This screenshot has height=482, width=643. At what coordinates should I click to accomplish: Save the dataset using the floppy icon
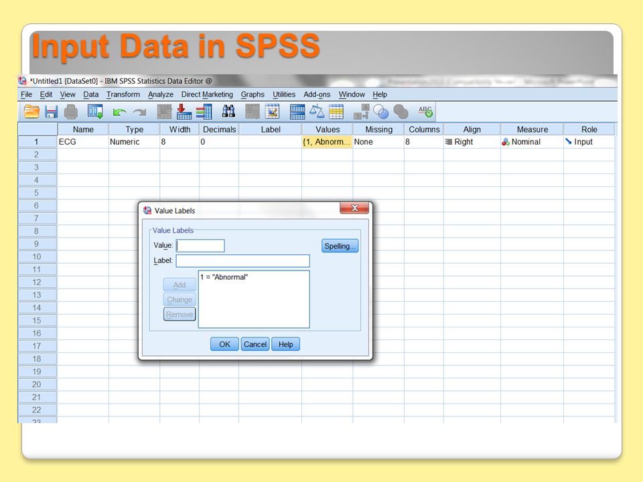(52, 112)
